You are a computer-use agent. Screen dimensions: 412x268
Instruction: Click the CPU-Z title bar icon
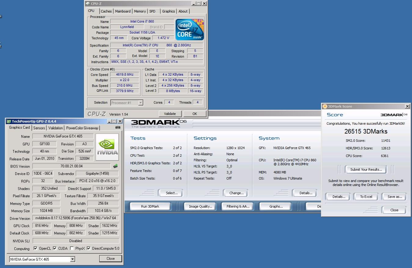coord(88,4)
